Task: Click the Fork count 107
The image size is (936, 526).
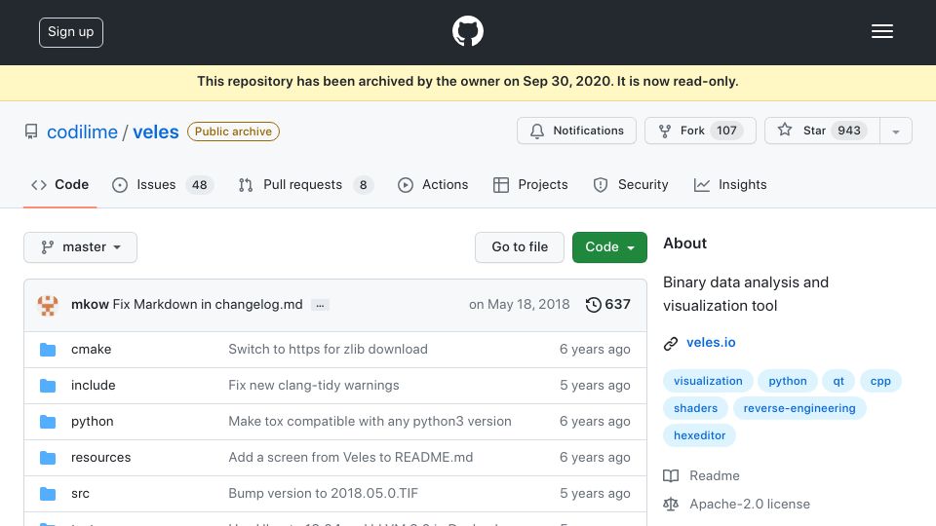Action: [x=726, y=131]
